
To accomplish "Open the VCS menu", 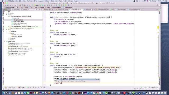I will tap(65, 1).
